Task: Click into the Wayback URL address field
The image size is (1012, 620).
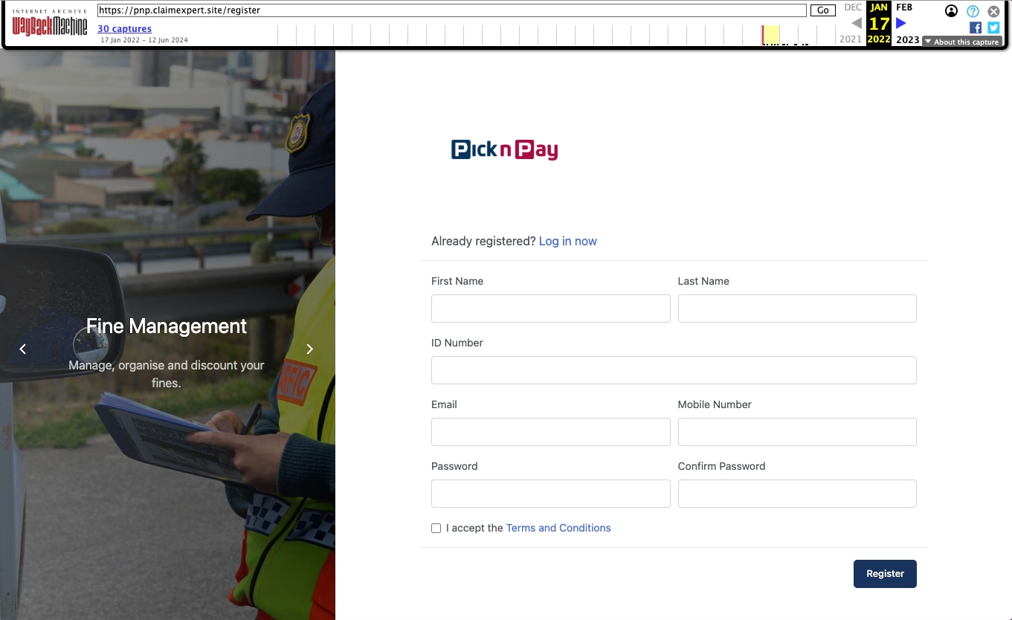Action: (x=451, y=10)
